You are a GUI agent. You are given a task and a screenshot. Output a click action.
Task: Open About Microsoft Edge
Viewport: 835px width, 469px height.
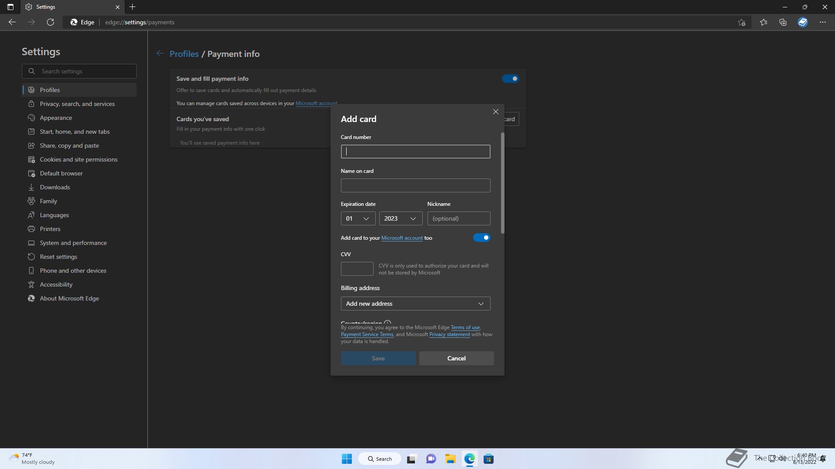[x=79, y=298]
